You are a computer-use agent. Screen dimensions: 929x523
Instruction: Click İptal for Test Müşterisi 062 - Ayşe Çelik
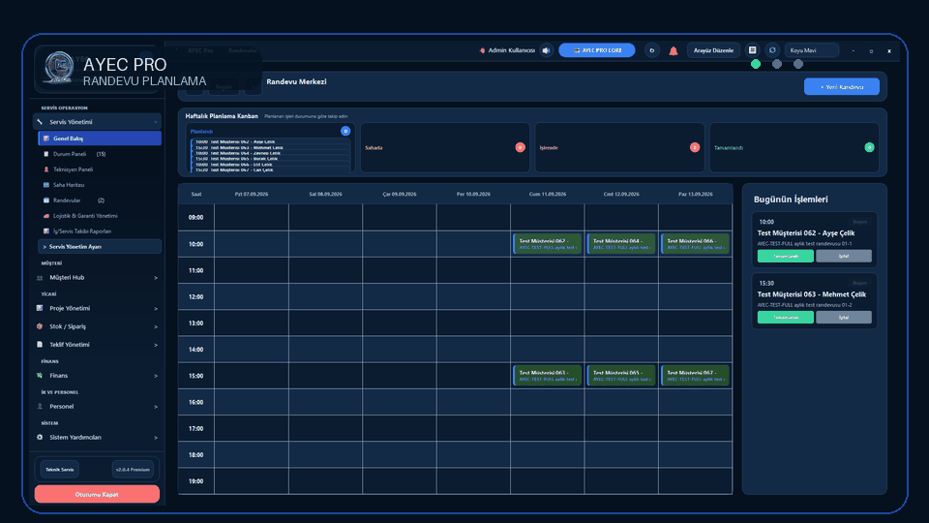tap(844, 256)
